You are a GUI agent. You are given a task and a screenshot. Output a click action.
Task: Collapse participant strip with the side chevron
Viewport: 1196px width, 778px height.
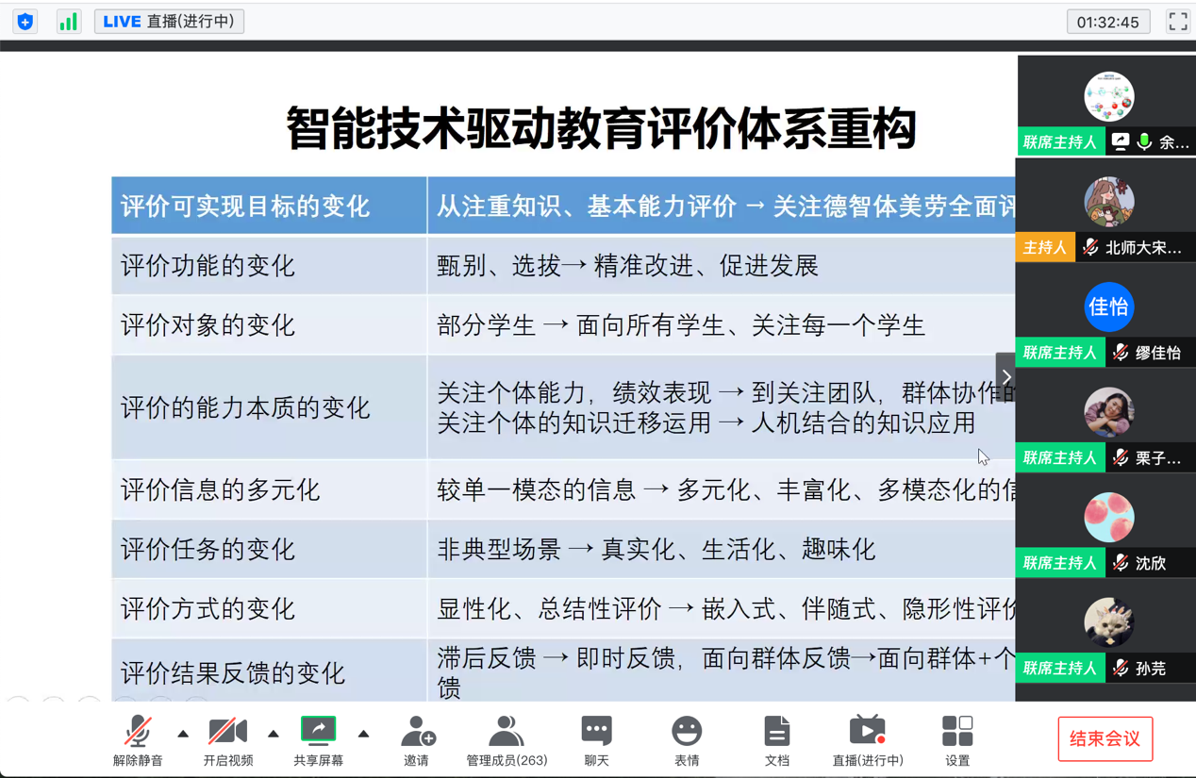point(1005,377)
